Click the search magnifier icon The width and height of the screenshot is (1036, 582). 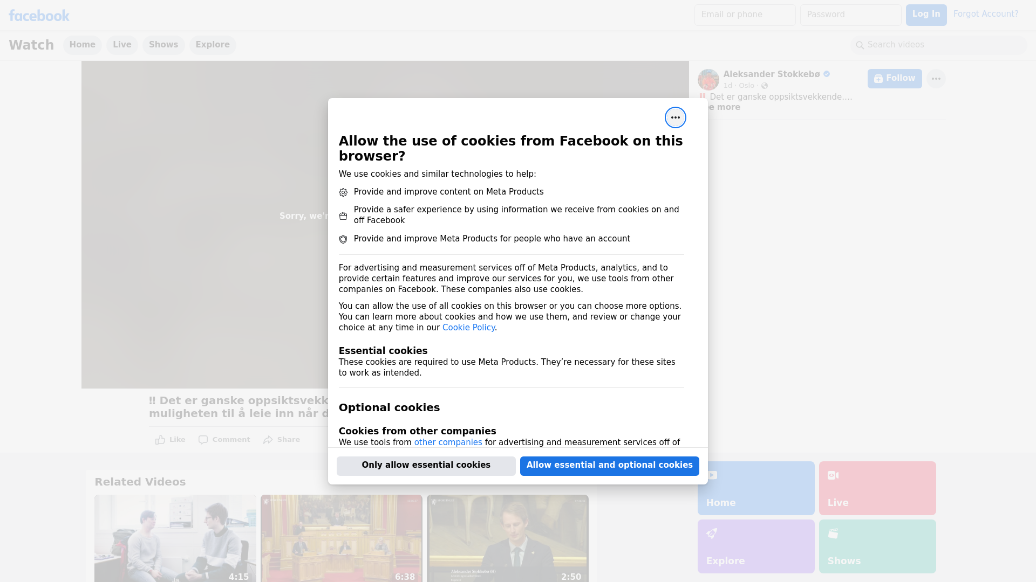(860, 45)
